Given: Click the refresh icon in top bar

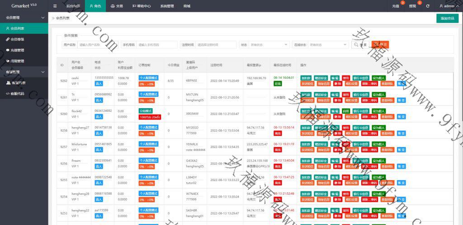Looking at the screenshot, I should point(427,6).
